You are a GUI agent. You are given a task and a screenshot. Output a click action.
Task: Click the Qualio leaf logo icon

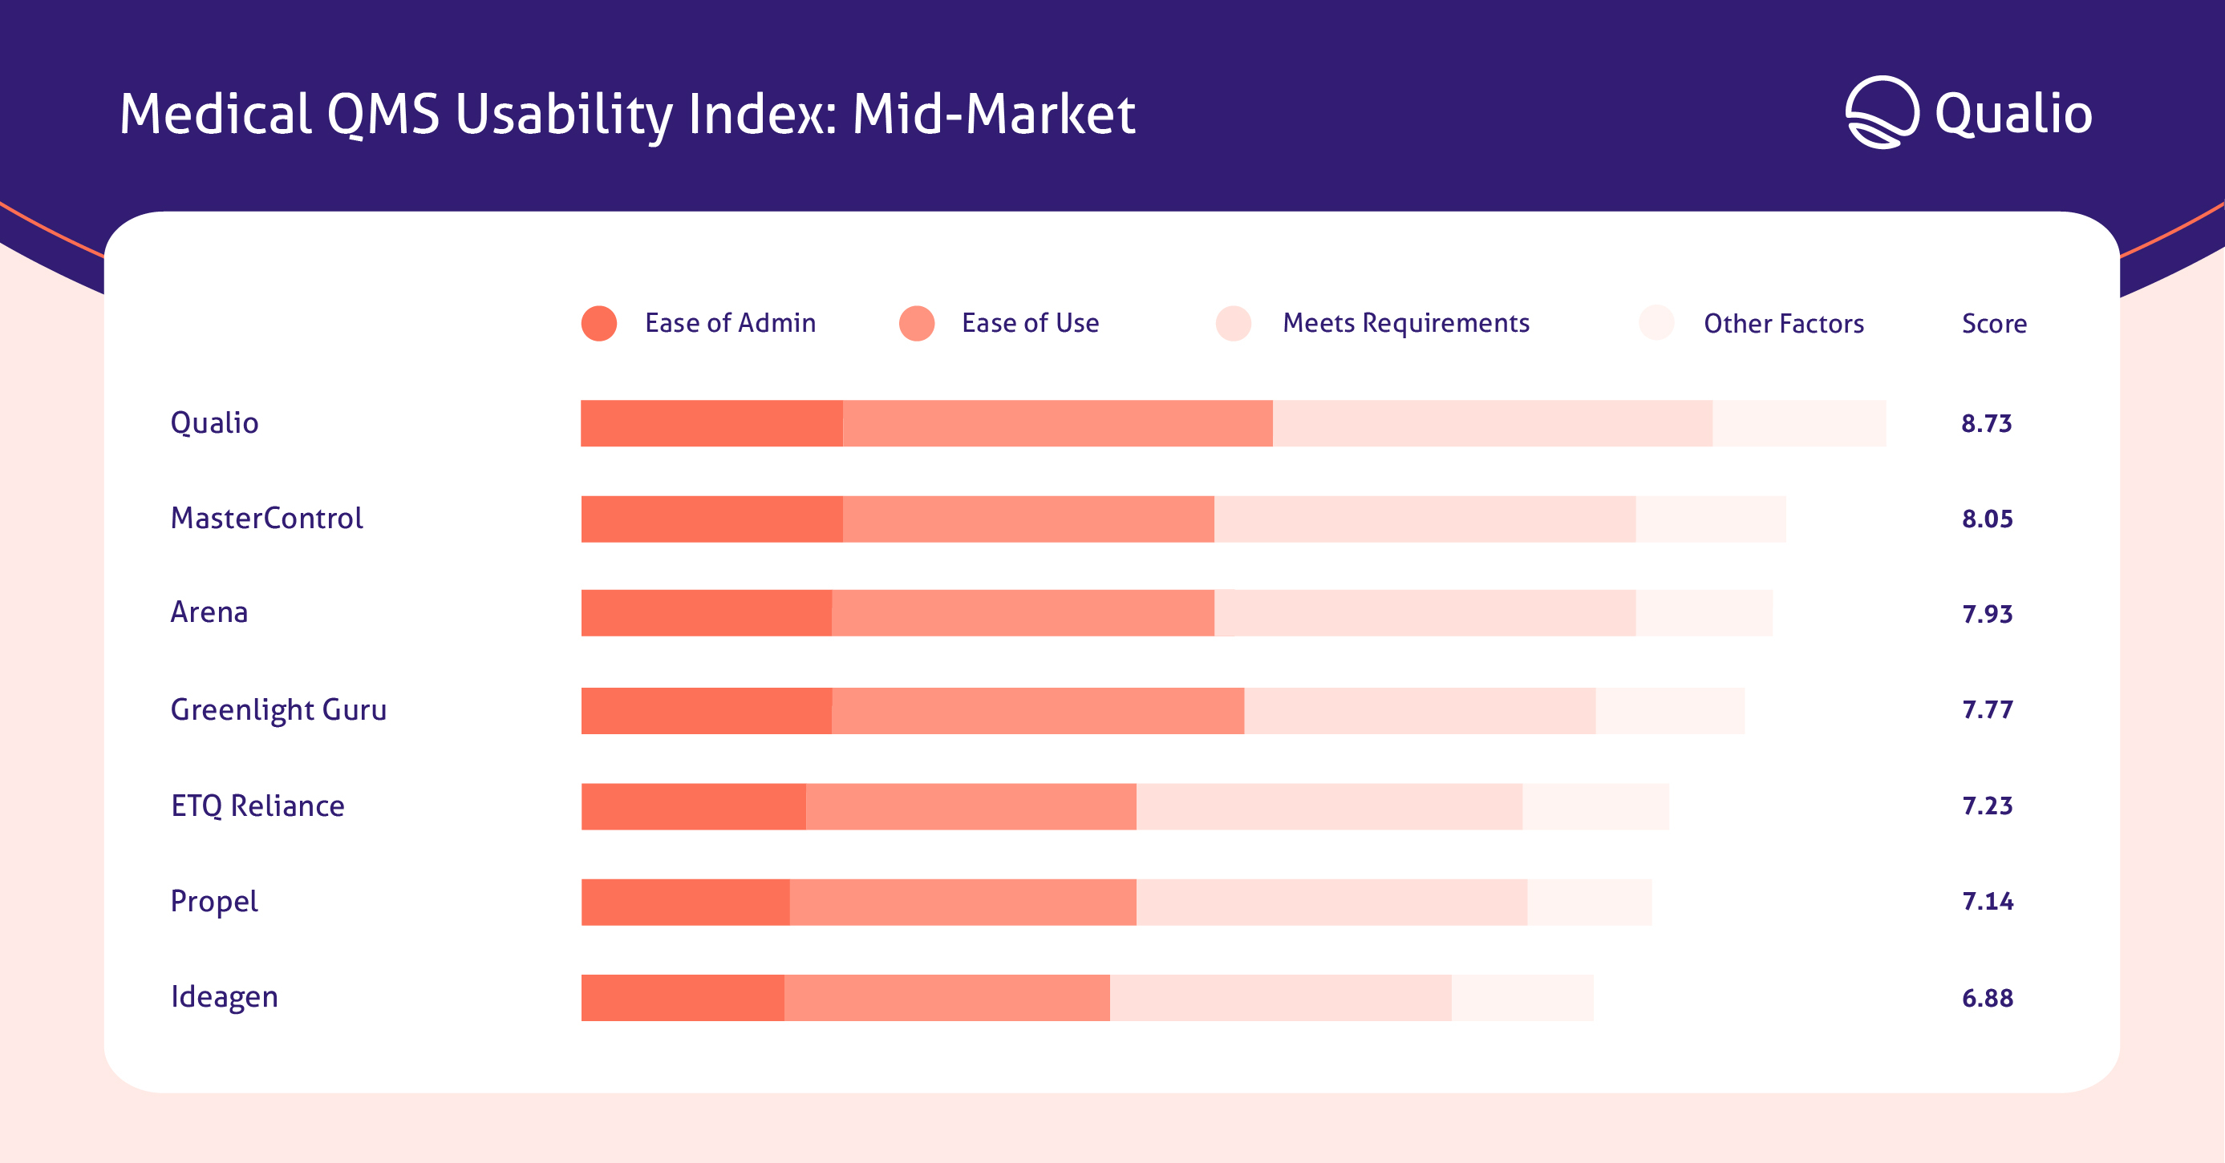pos(1881,112)
